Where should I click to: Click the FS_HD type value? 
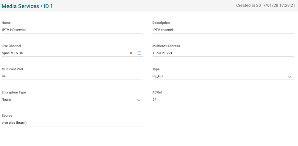(158, 76)
